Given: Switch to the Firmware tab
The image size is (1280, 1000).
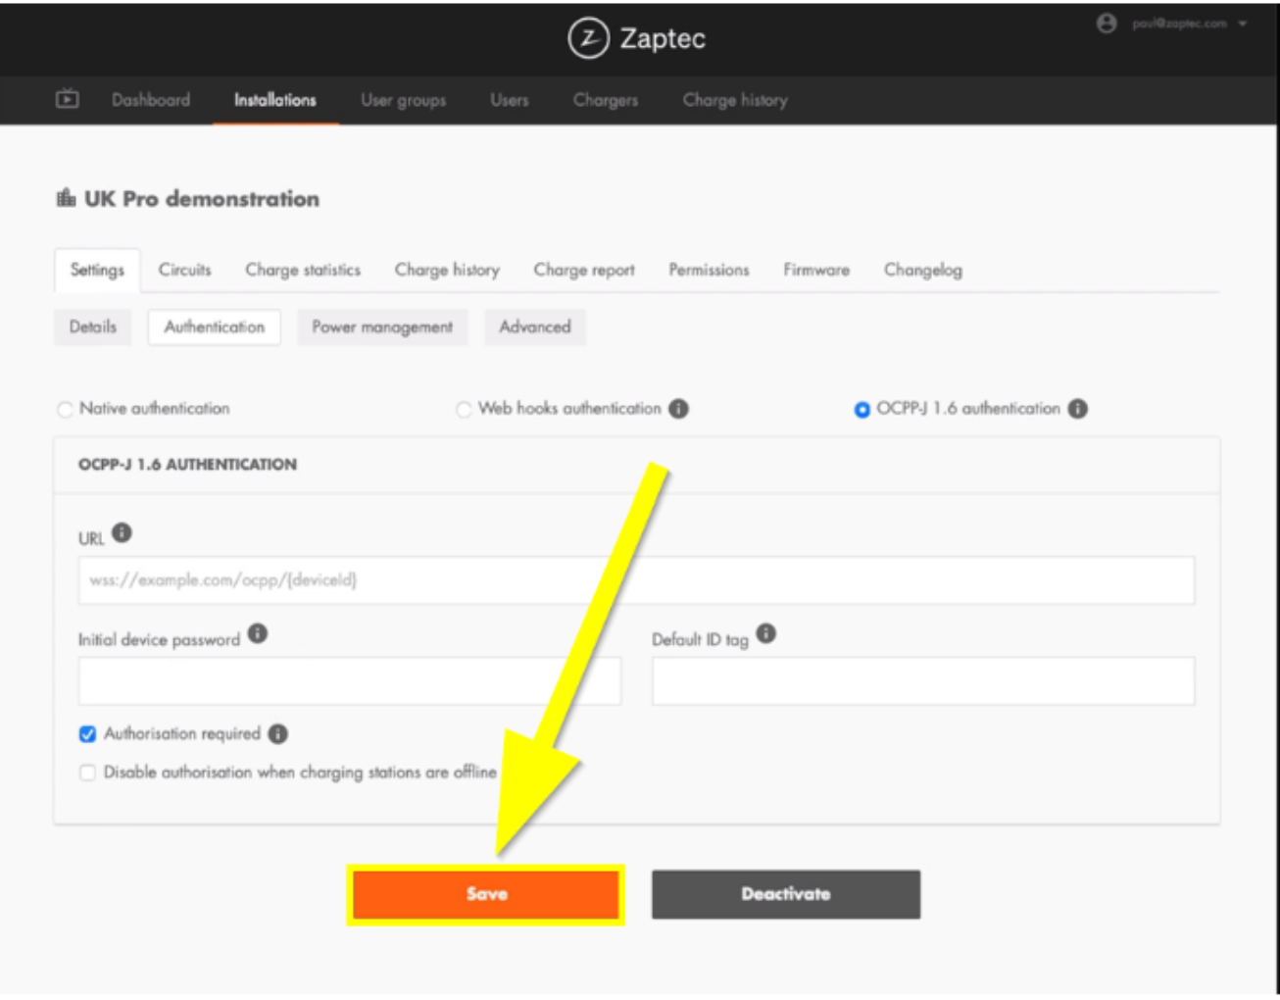Looking at the screenshot, I should (816, 270).
